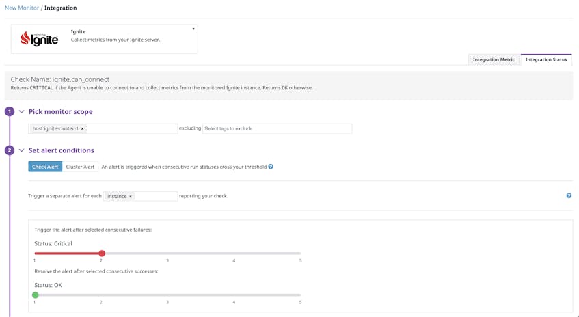Image resolution: width=579 pixels, height=317 pixels.
Task: Click the Status: OK label
Action: 48,286
